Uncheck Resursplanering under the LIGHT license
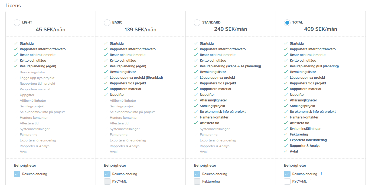Screen dimensions: 372x185 (17, 174)
